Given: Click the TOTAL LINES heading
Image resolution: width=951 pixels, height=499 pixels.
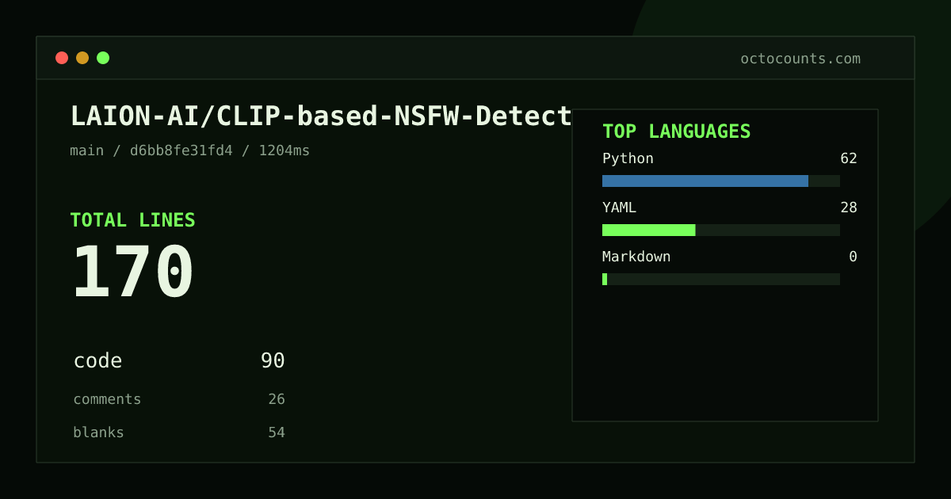Looking at the screenshot, I should point(132,220).
